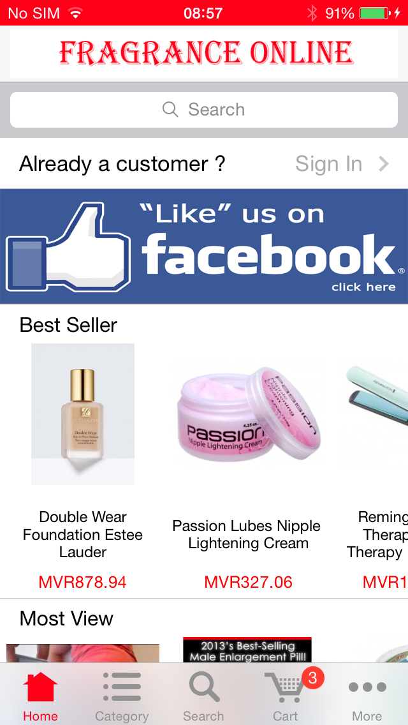Open the Like us on Facebook banner
408x725 pixels.
click(x=204, y=246)
